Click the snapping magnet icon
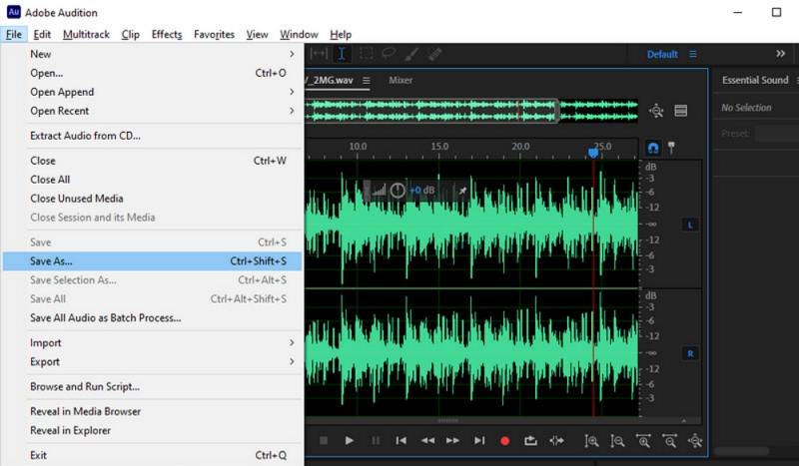 (x=653, y=148)
